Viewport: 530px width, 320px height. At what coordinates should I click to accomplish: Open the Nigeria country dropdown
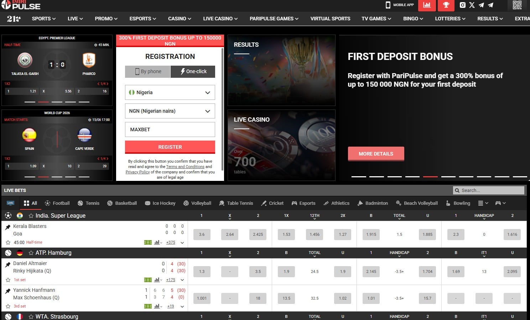click(170, 92)
